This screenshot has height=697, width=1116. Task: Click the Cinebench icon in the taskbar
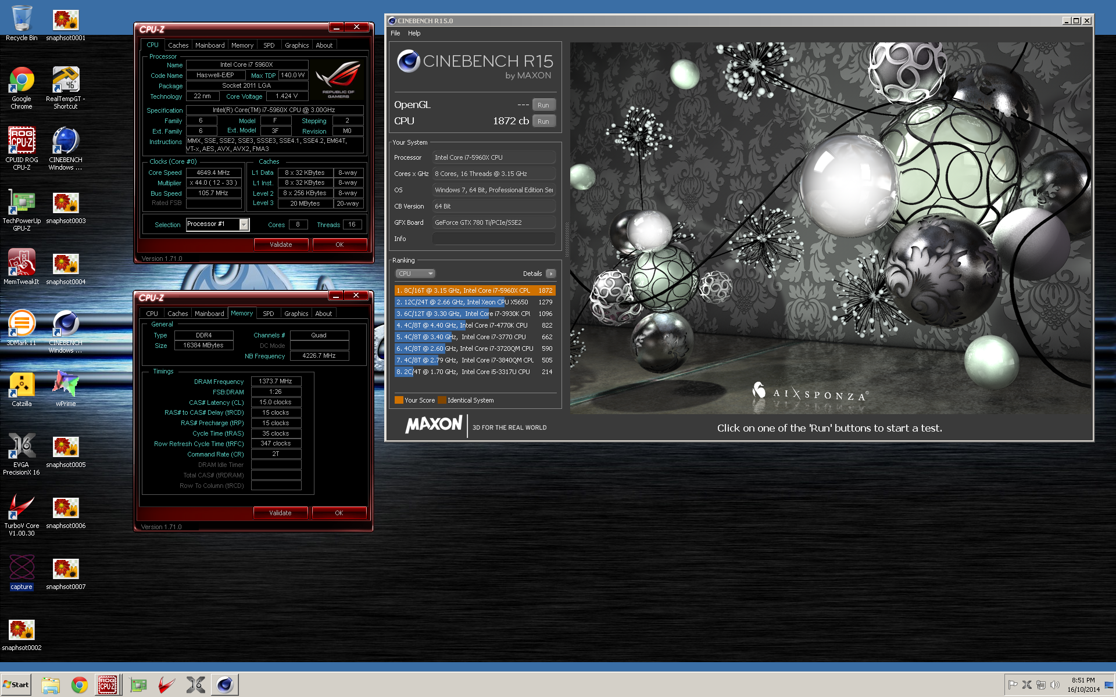[225, 685]
